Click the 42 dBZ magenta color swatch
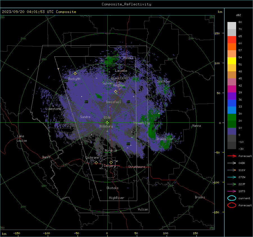 click(x=232, y=89)
